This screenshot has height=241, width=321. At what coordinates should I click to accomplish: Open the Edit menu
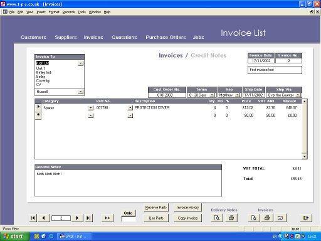tap(20, 12)
